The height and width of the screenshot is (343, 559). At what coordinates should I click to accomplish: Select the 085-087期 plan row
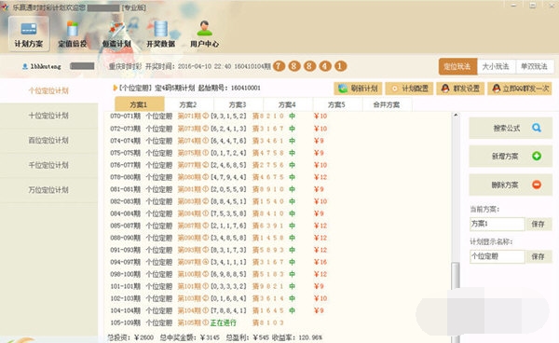(219, 226)
